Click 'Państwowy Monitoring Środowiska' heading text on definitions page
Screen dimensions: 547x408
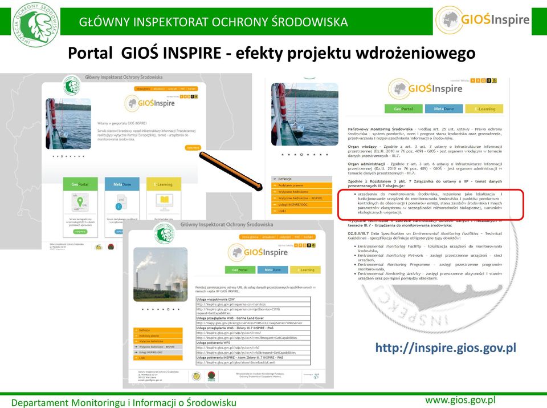point(380,129)
